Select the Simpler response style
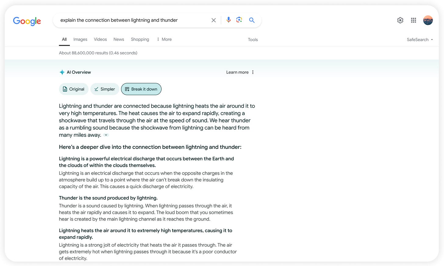 click(x=105, y=89)
